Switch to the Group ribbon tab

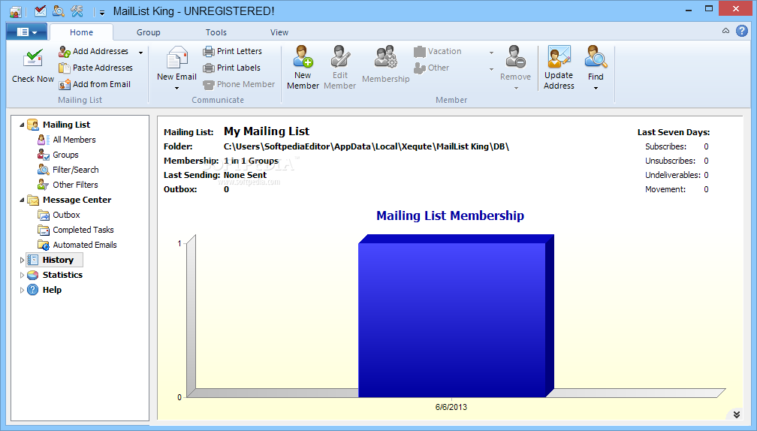pos(148,32)
